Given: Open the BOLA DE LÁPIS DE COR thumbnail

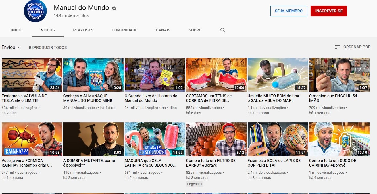Looking at the screenshot, I should coord(278,139).
